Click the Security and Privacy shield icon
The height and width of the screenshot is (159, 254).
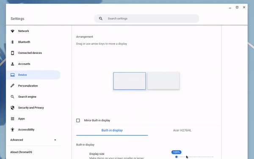tap(12, 108)
